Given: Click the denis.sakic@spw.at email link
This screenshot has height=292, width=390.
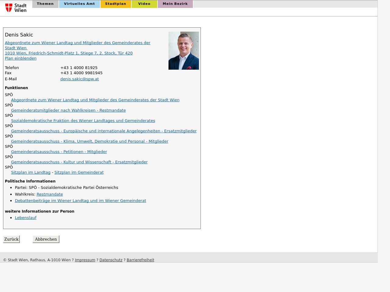Looking at the screenshot, I should click(80, 79).
